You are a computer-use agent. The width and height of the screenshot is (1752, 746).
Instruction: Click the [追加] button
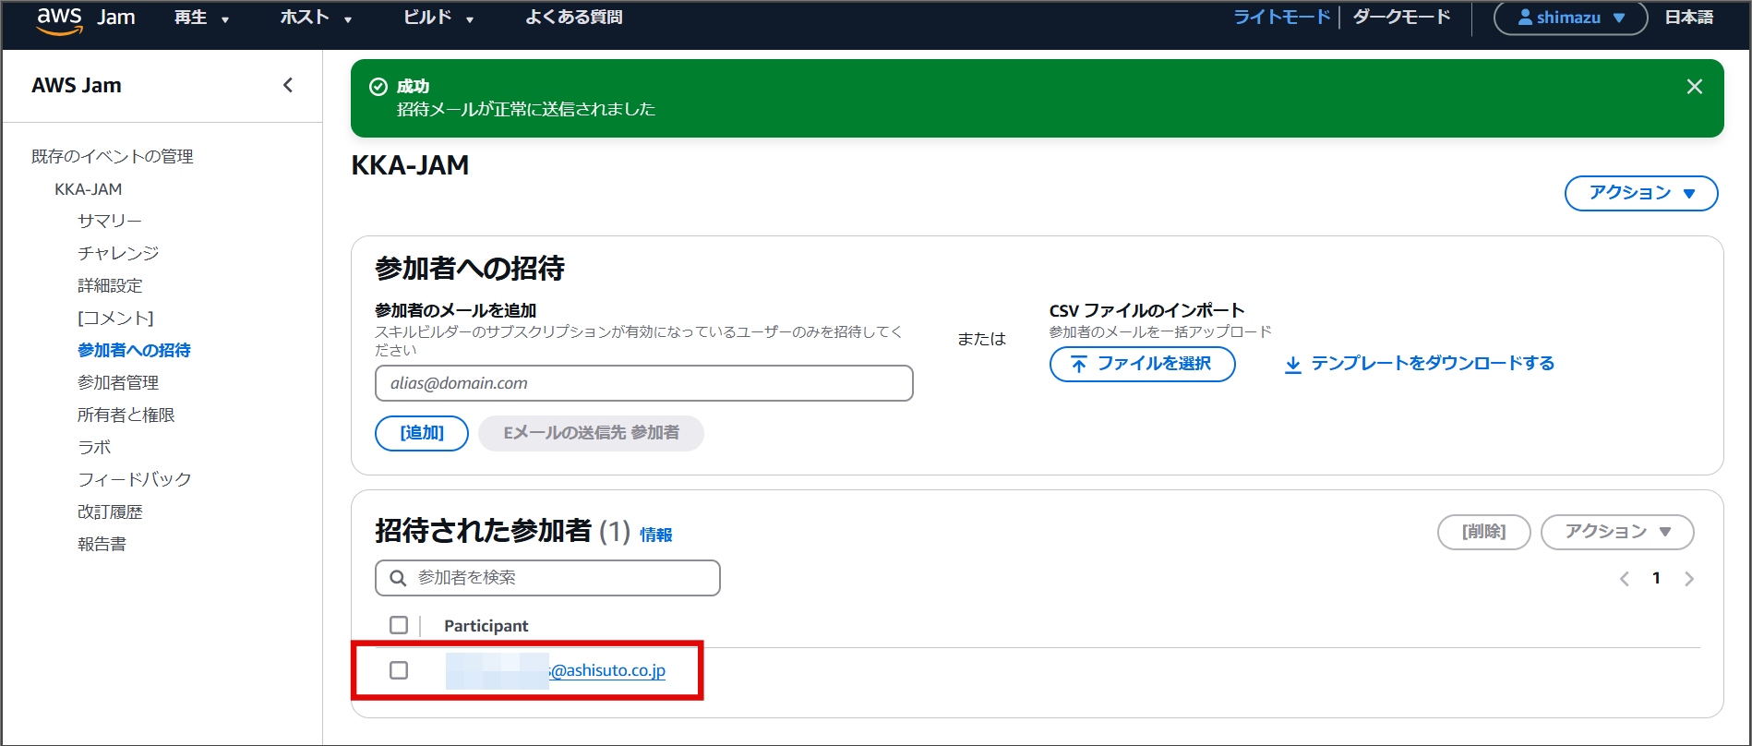422,433
